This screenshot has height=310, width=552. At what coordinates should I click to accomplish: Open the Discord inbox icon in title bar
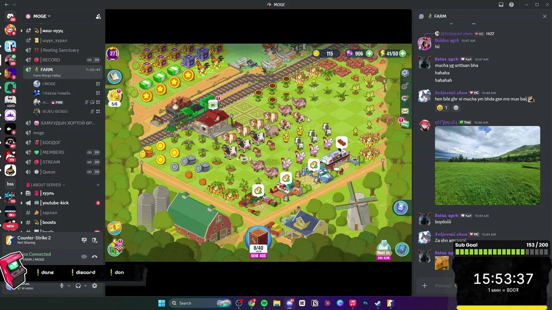tap(501, 5)
